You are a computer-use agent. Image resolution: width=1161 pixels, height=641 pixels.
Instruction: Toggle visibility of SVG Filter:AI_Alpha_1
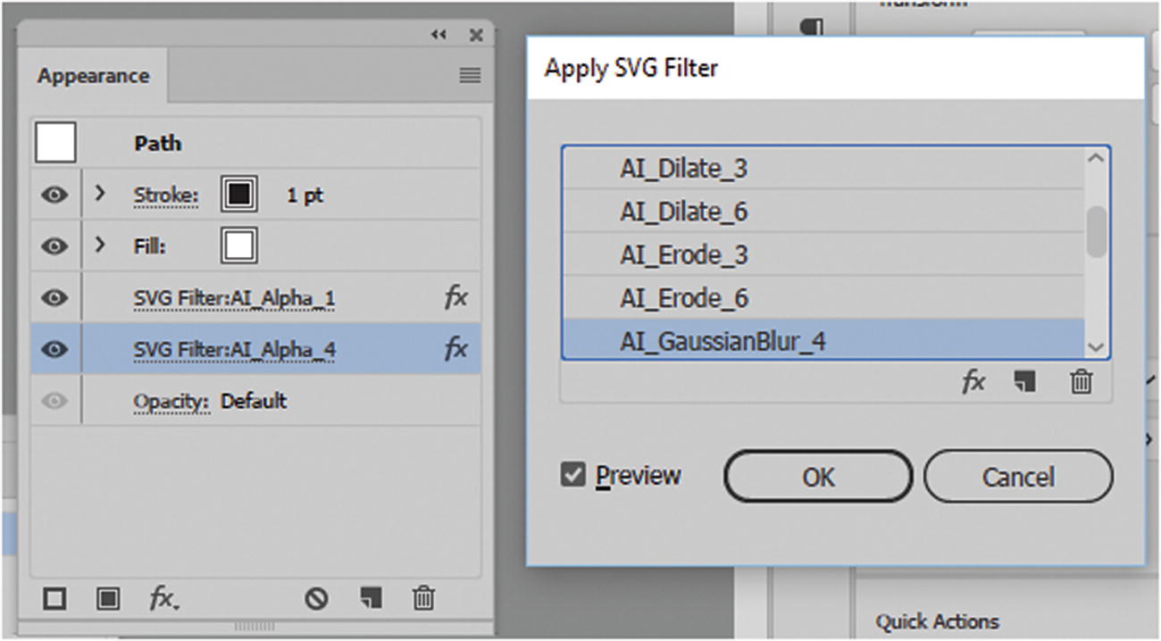point(54,297)
